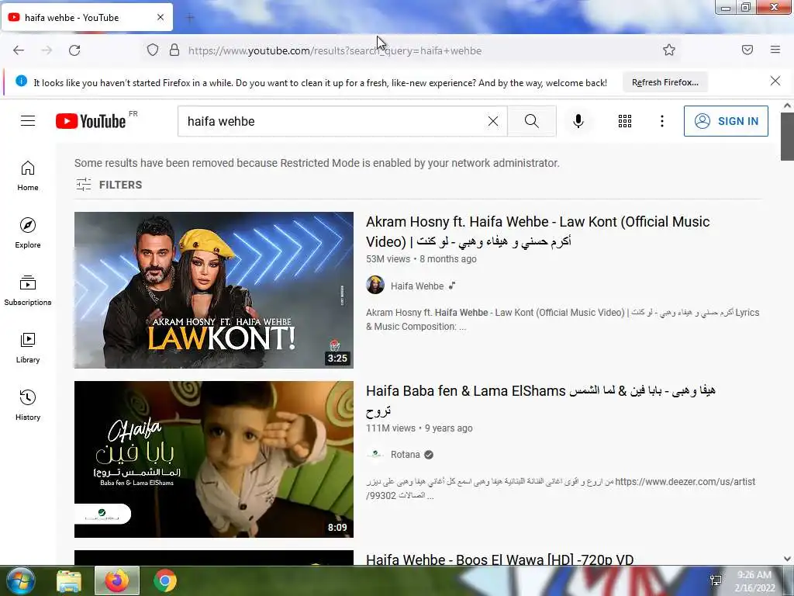
Task: Click the deezer.com link description text
Action: click(x=561, y=488)
